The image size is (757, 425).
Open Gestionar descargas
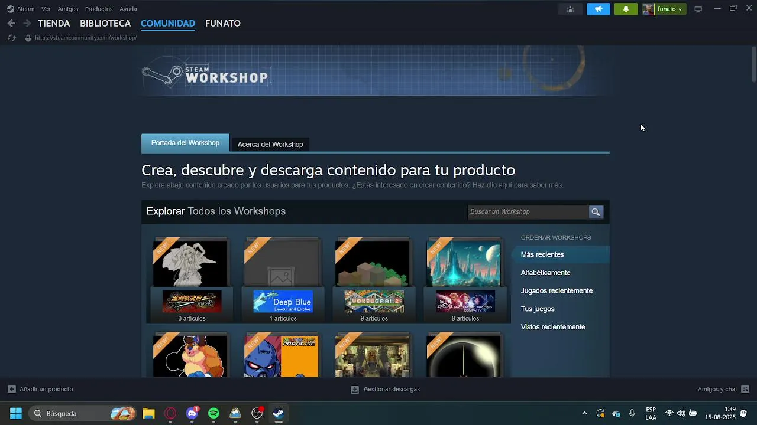point(385,390)
